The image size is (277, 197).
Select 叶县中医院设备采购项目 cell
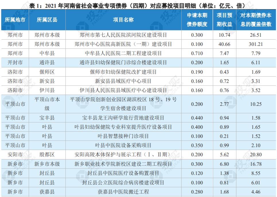123,145
